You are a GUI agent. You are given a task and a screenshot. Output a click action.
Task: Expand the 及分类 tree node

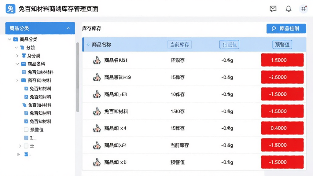point(17,56)
